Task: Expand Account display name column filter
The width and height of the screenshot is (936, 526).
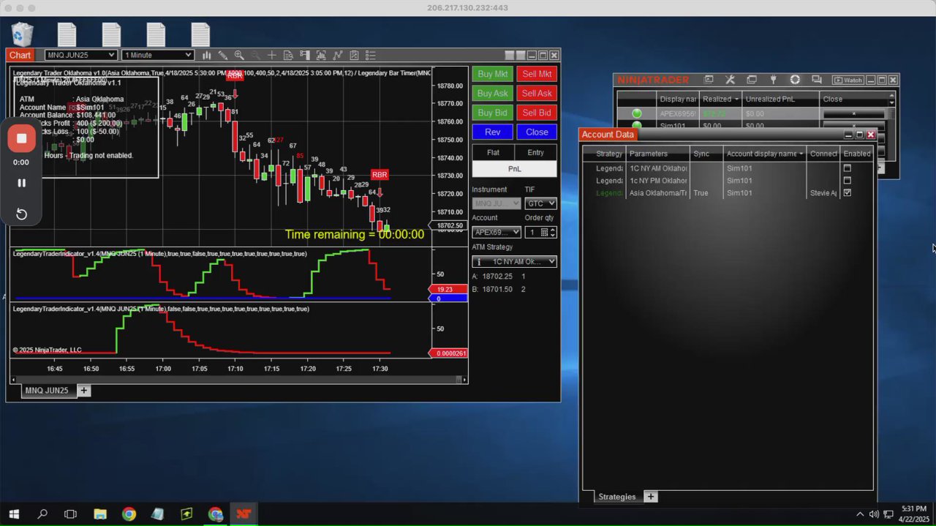Action: 801,154
